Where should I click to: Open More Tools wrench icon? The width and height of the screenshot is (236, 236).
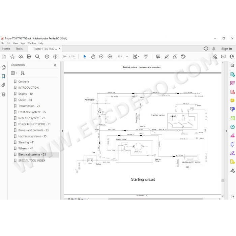click(x=232, y=171)
